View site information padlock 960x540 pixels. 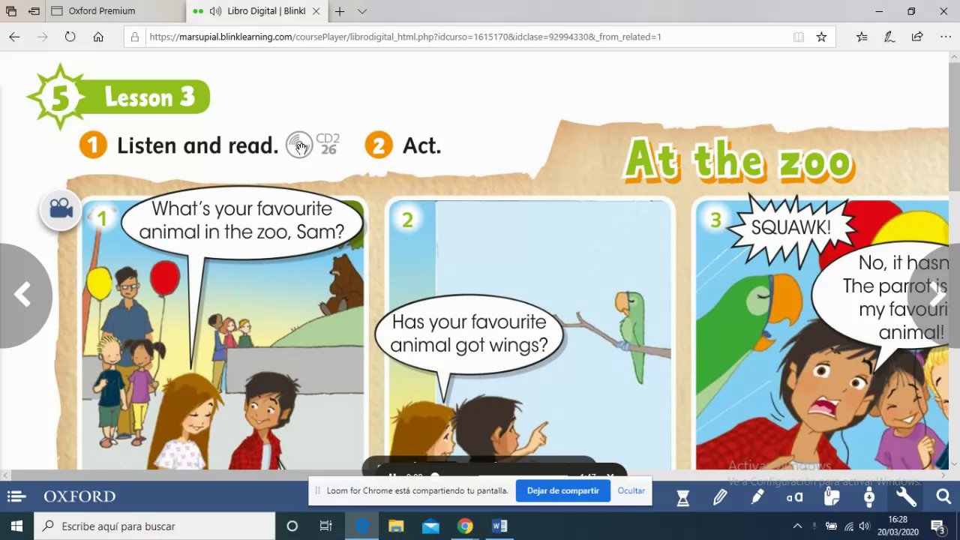coord(134,37)
